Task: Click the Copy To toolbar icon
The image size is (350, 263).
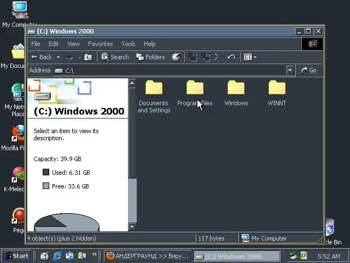Action: 206,57
